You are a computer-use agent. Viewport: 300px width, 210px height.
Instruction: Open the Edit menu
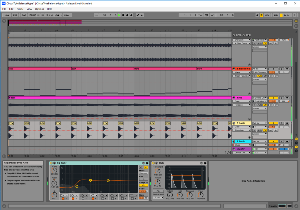click(x=11, y=9)
